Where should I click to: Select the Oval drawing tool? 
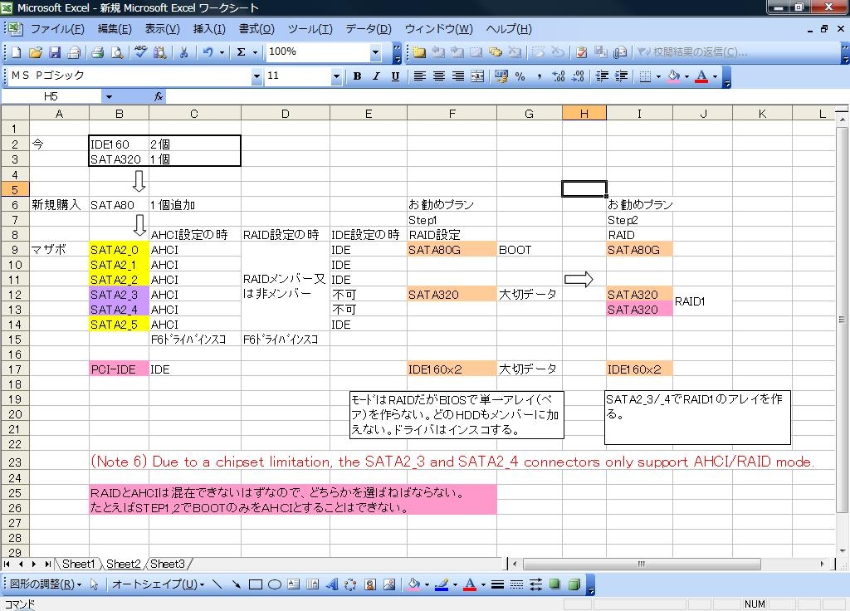click(274, 584)
